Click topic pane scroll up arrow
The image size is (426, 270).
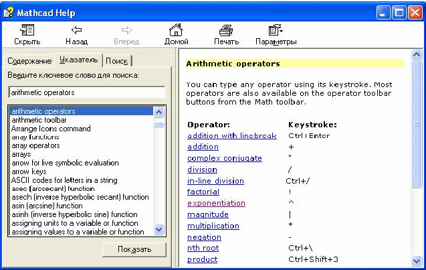tap(417, 55)
